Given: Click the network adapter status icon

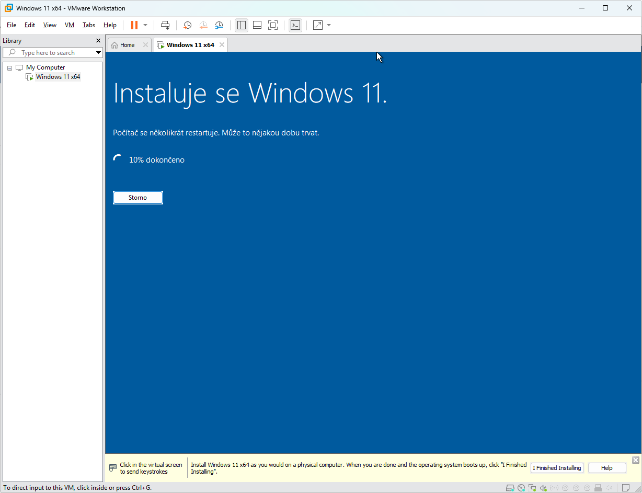Looking at the screenshot, I should pyautogui.click(x=532, y=488).
